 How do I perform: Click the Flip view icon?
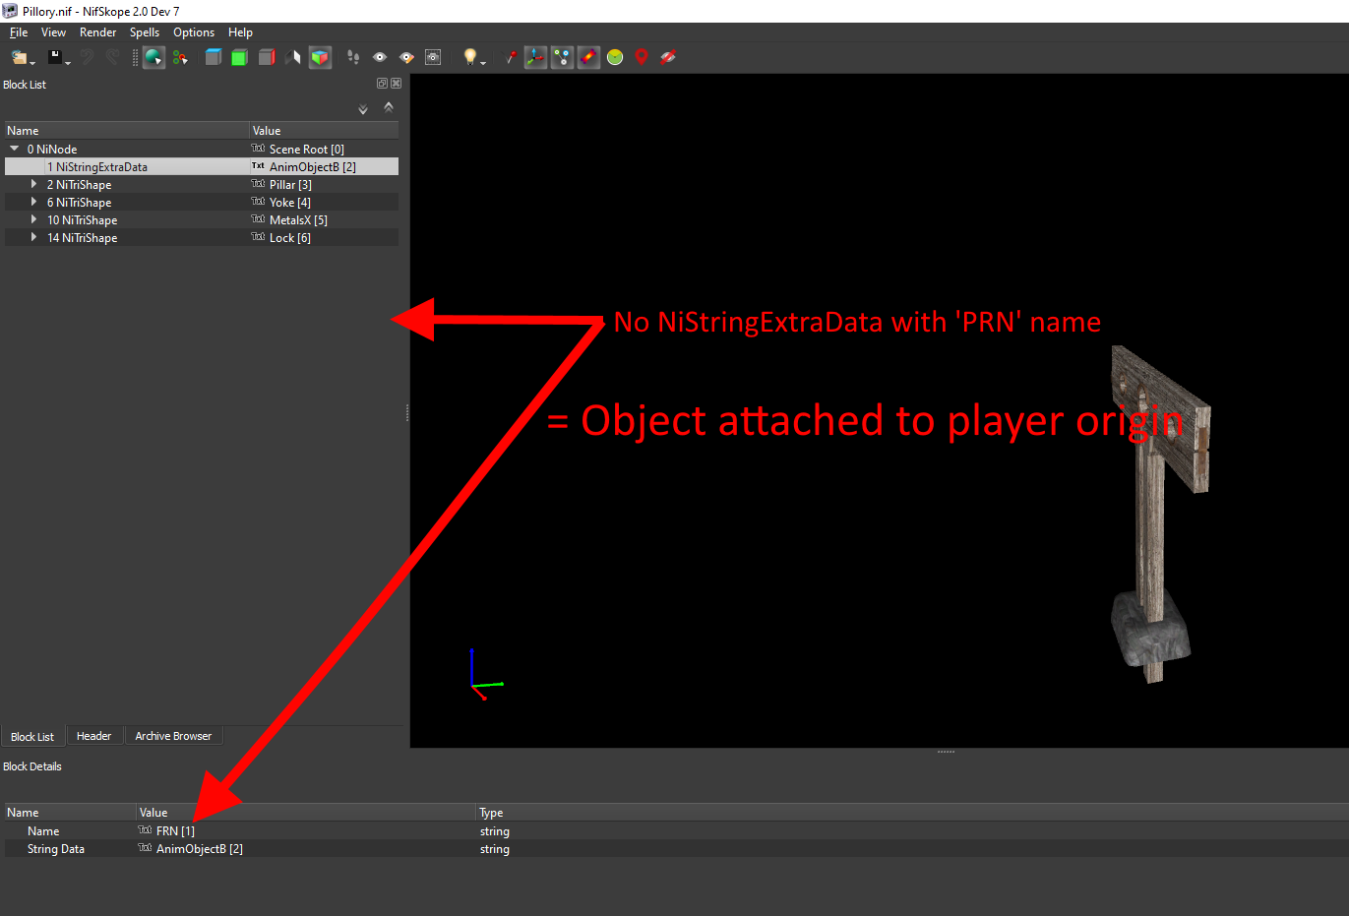pyautogui.click(x=292, y=57)
